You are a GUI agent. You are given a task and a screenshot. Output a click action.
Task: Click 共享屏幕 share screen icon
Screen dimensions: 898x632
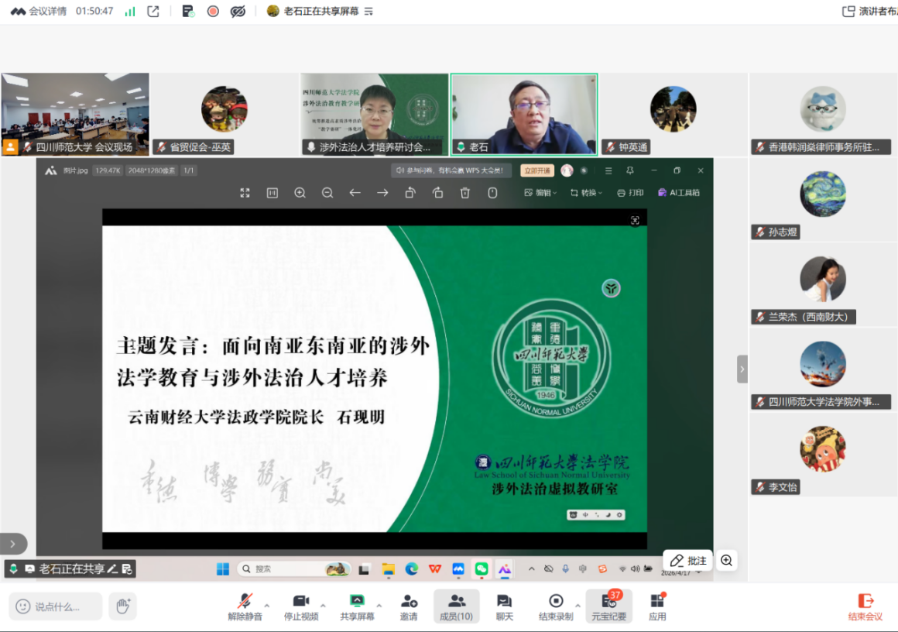[357, 606]
